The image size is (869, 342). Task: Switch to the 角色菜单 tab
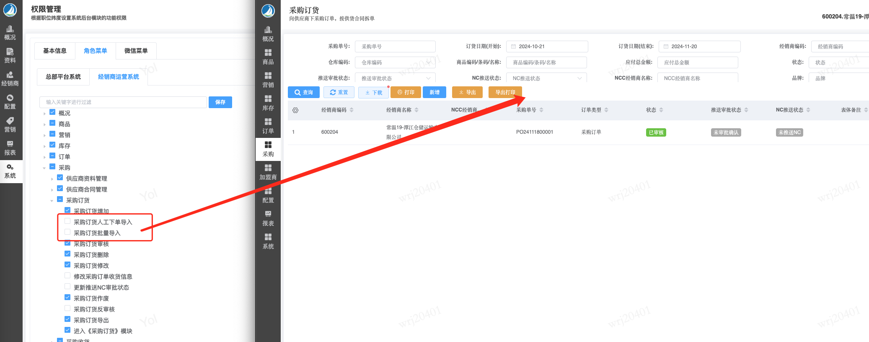pyautogui.click(x=96, y=51)
